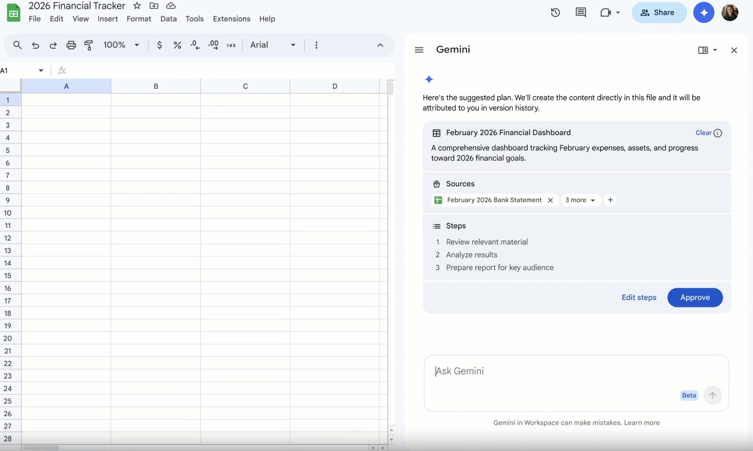Remove February 2026 Bank Statement source
This screenshot has height=451, width=753.
click(550, 200)
